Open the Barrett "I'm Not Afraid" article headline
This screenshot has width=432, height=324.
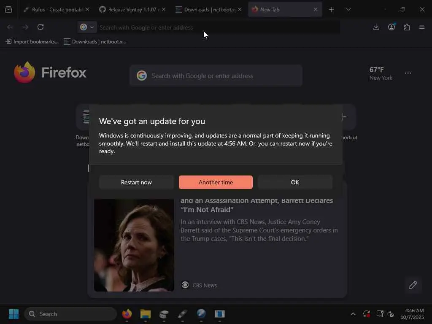tap(256, 205)
